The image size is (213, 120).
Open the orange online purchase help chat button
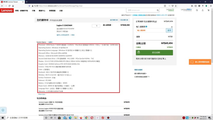click(x=200, y=62)
